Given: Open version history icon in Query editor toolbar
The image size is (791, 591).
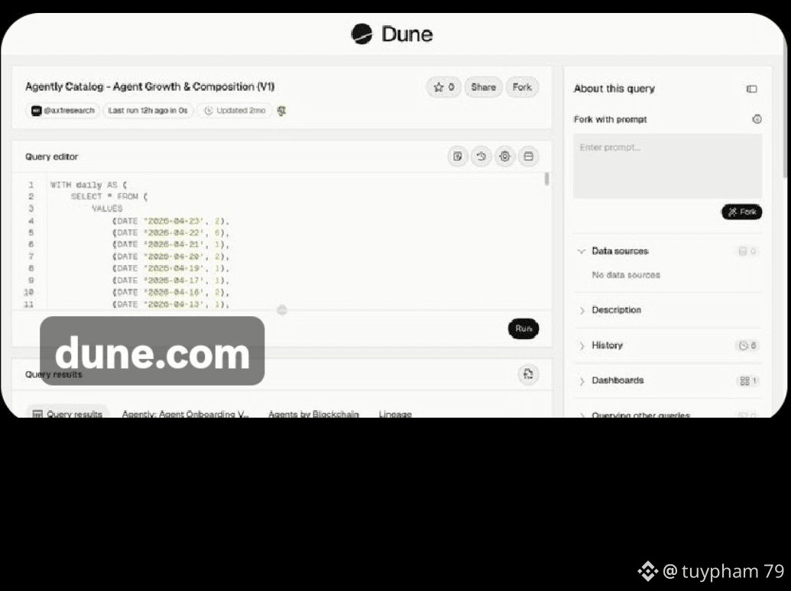Looking at the screenshot, I should click(x=481, y=157).
